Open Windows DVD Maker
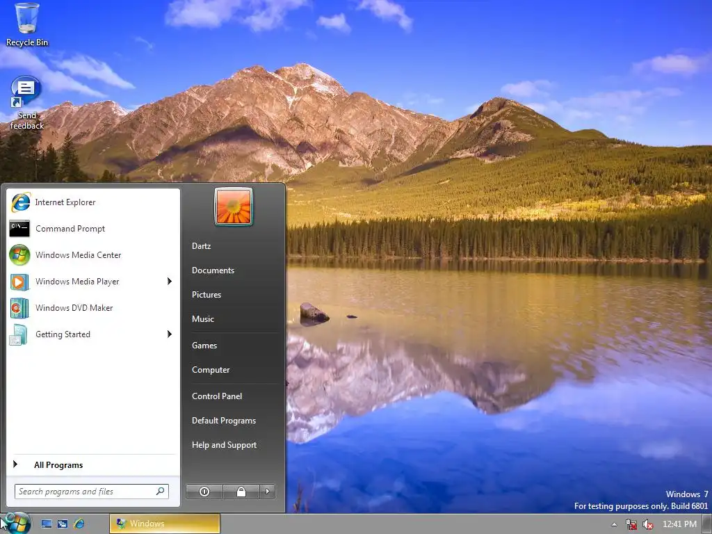The height and width of the screenshot is (534, 712). point(92,308)
